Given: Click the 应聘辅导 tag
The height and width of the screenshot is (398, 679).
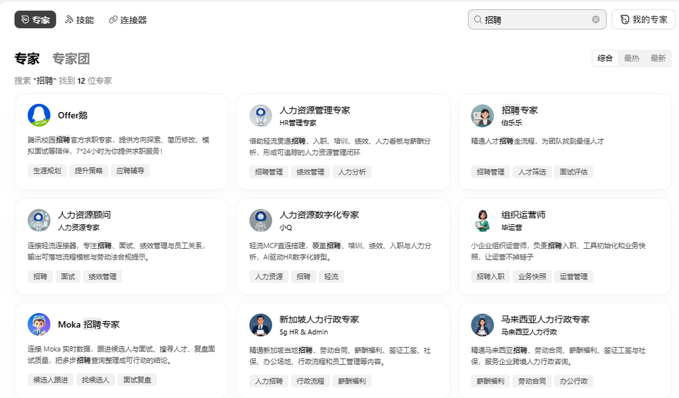Looking at the screenshot, I should [131, 170].
